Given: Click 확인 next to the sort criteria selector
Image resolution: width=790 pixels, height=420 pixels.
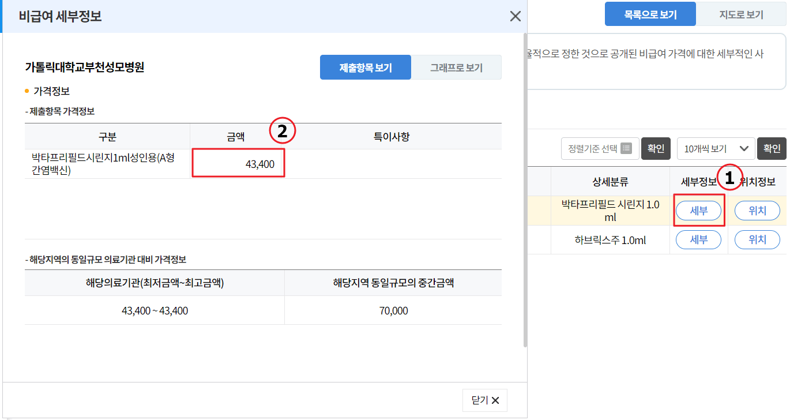Looking at the screenshot, I should coord(656,148).
